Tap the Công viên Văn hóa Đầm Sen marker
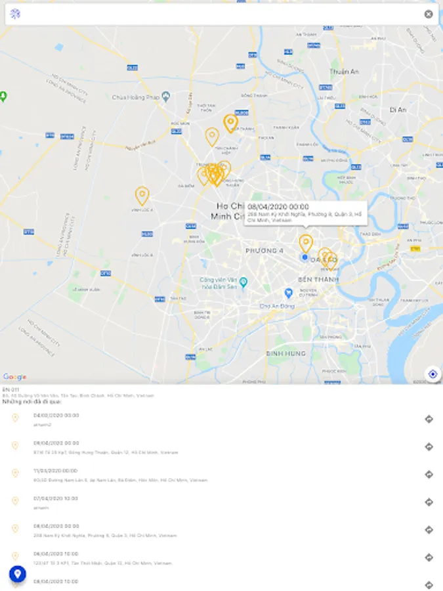 (243, 282)
